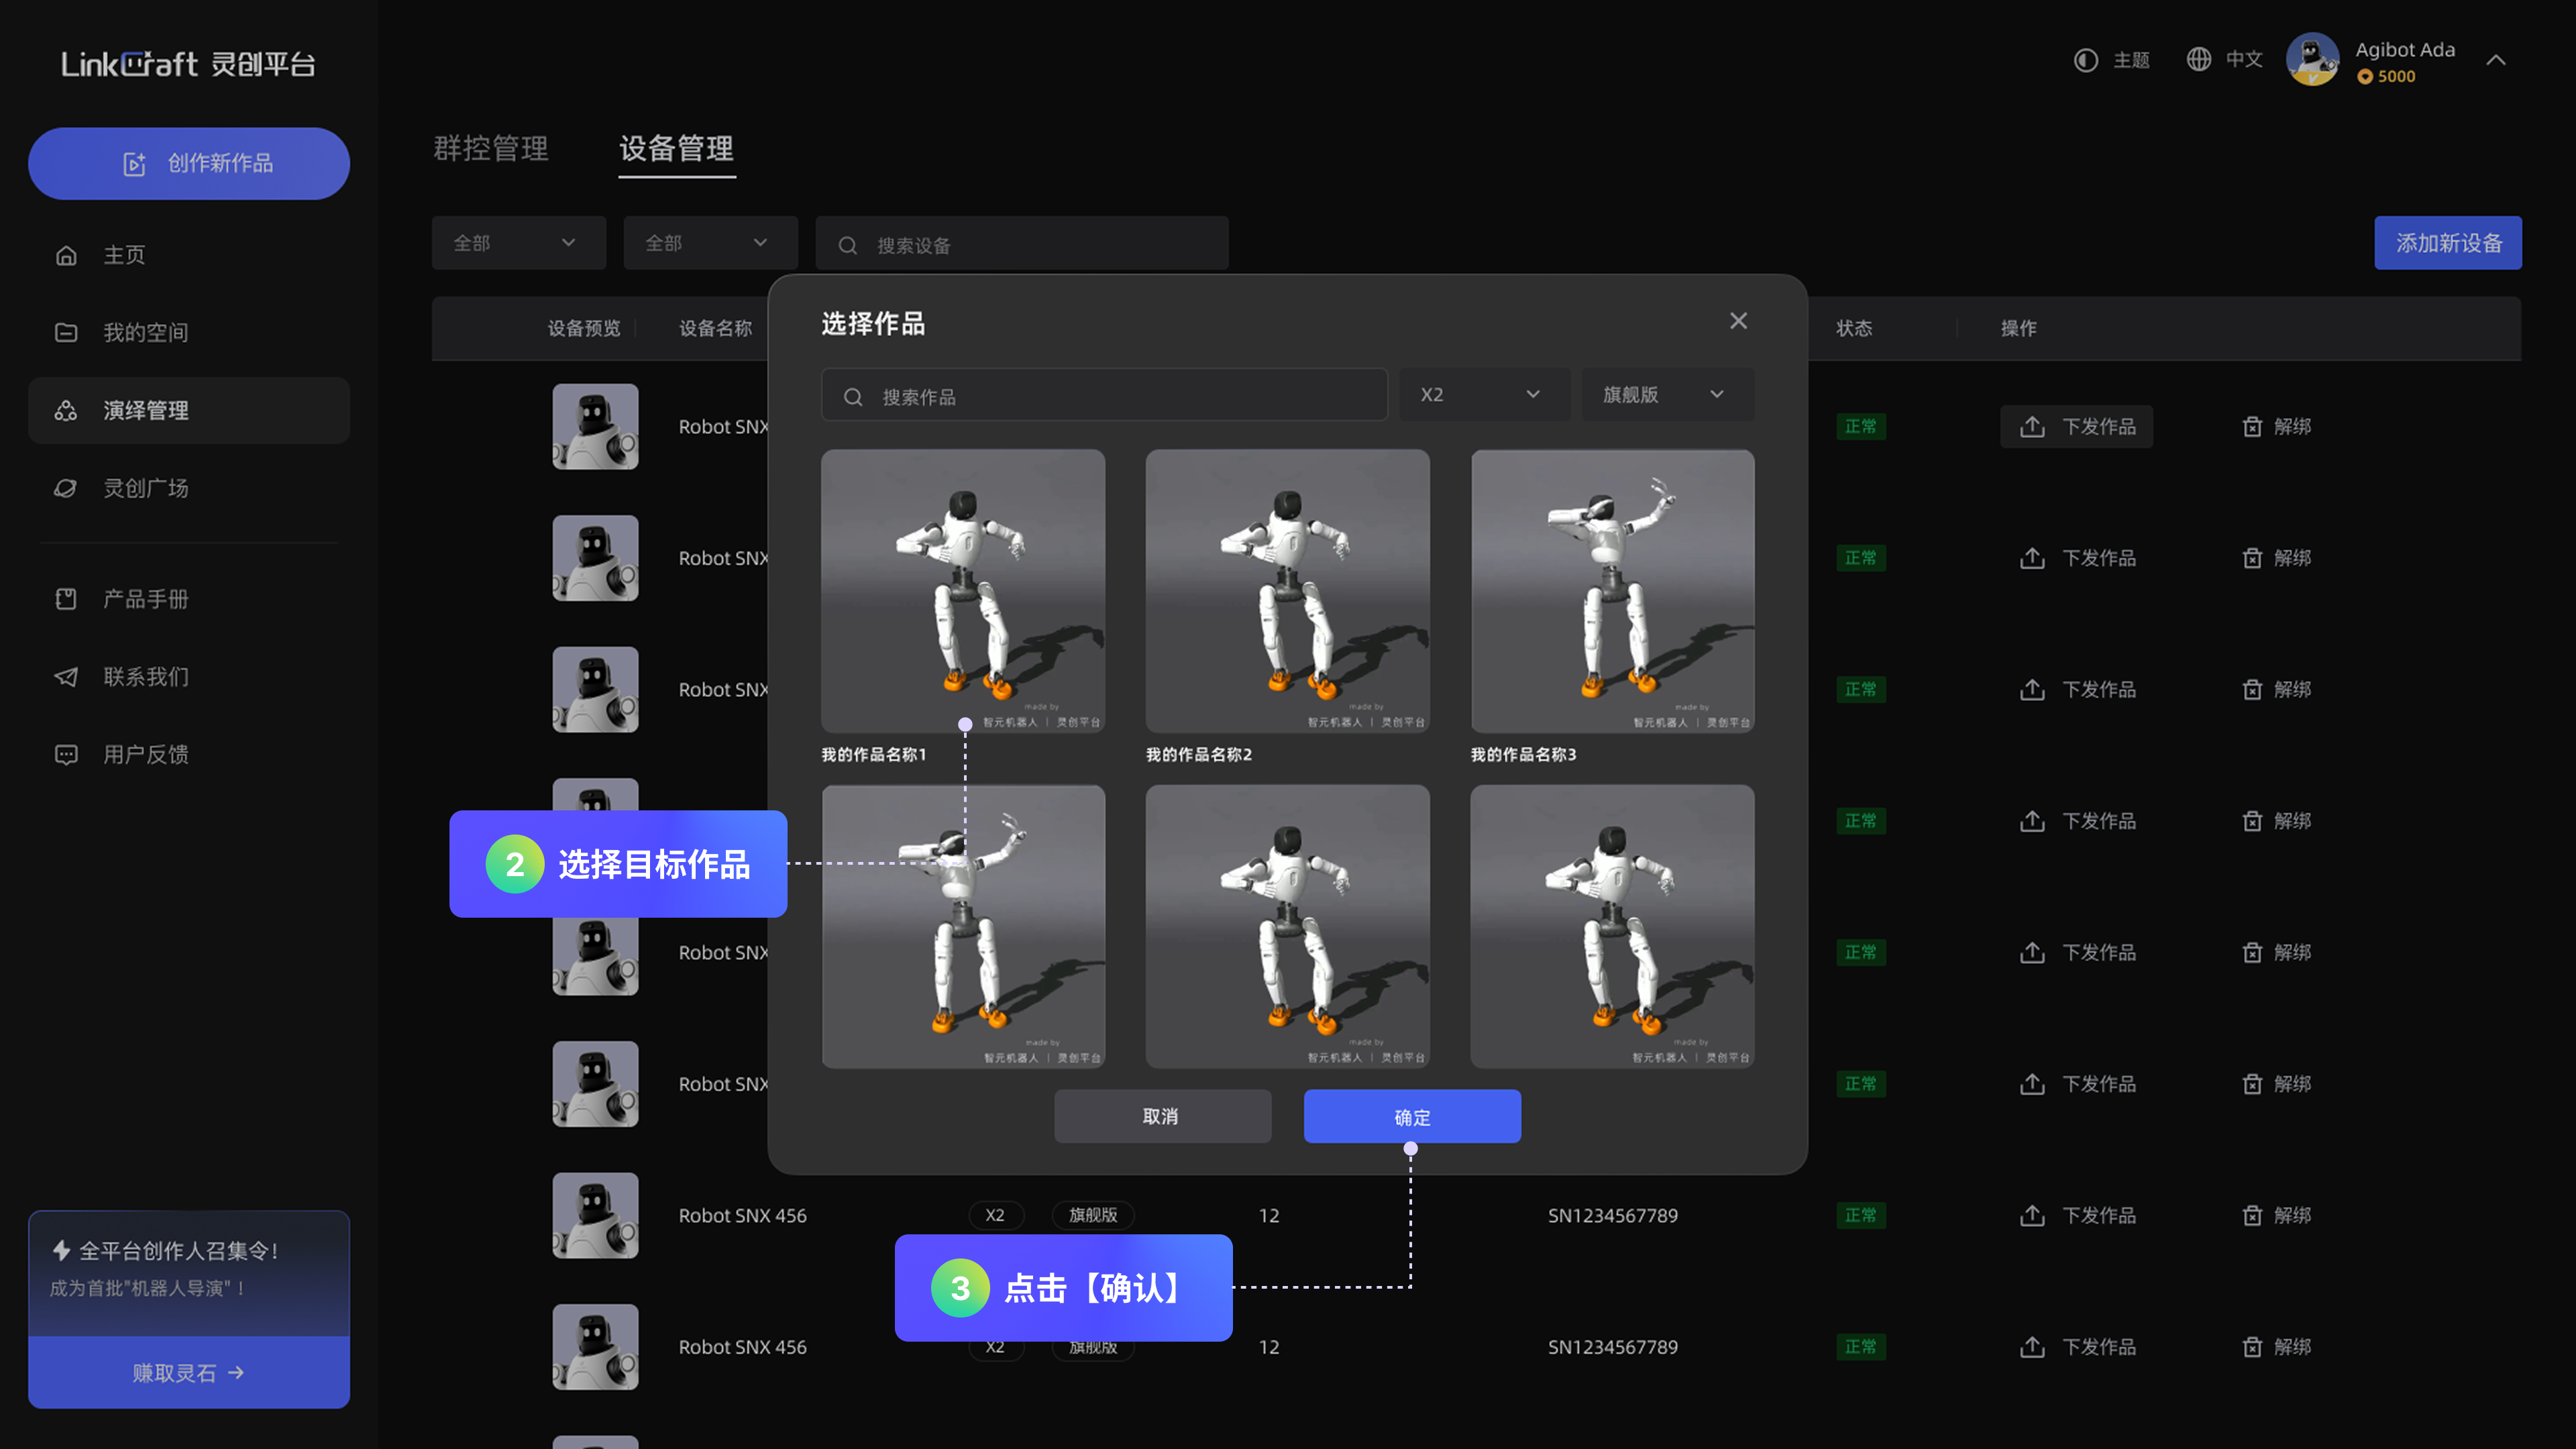Open 联系我们 contact page
The width and height of the screenshot is (2576, 1449).
click(x=145, y=677)
